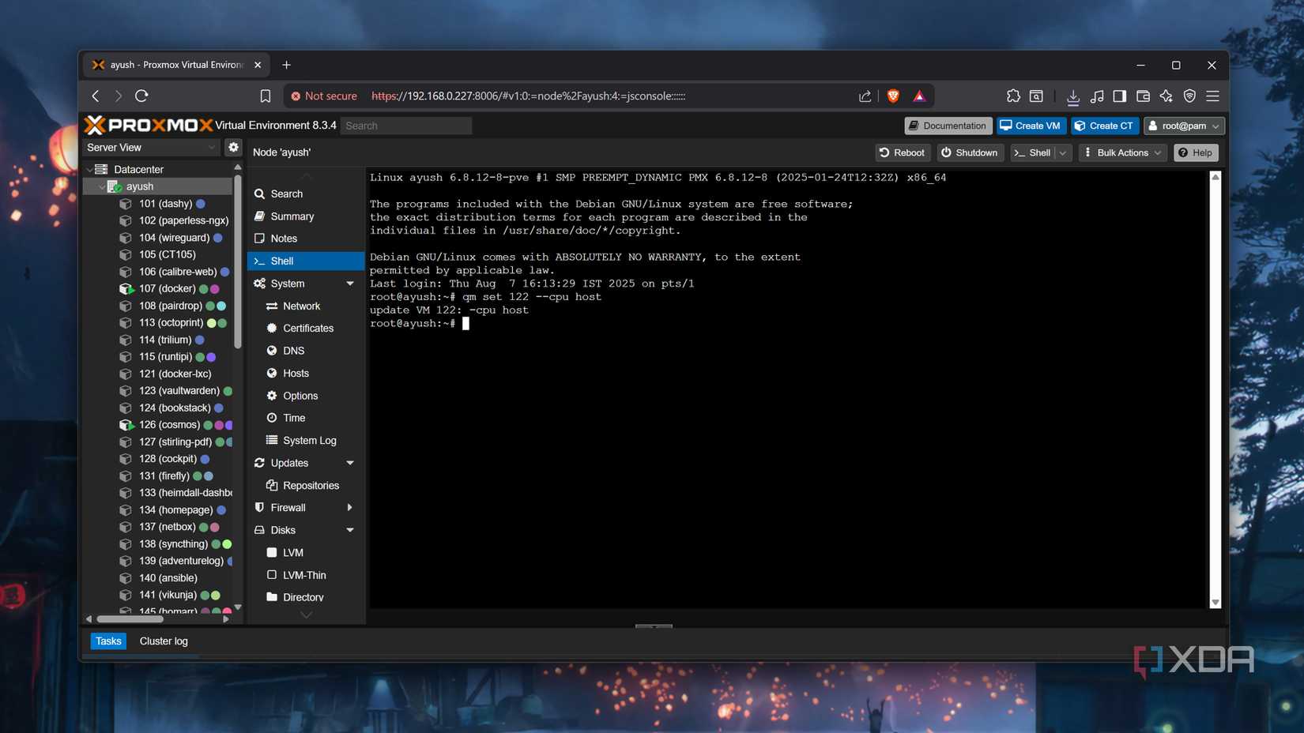Expand the System section chevron
The width and height of the screenshot is (1304, 733).
click(350, 284)
